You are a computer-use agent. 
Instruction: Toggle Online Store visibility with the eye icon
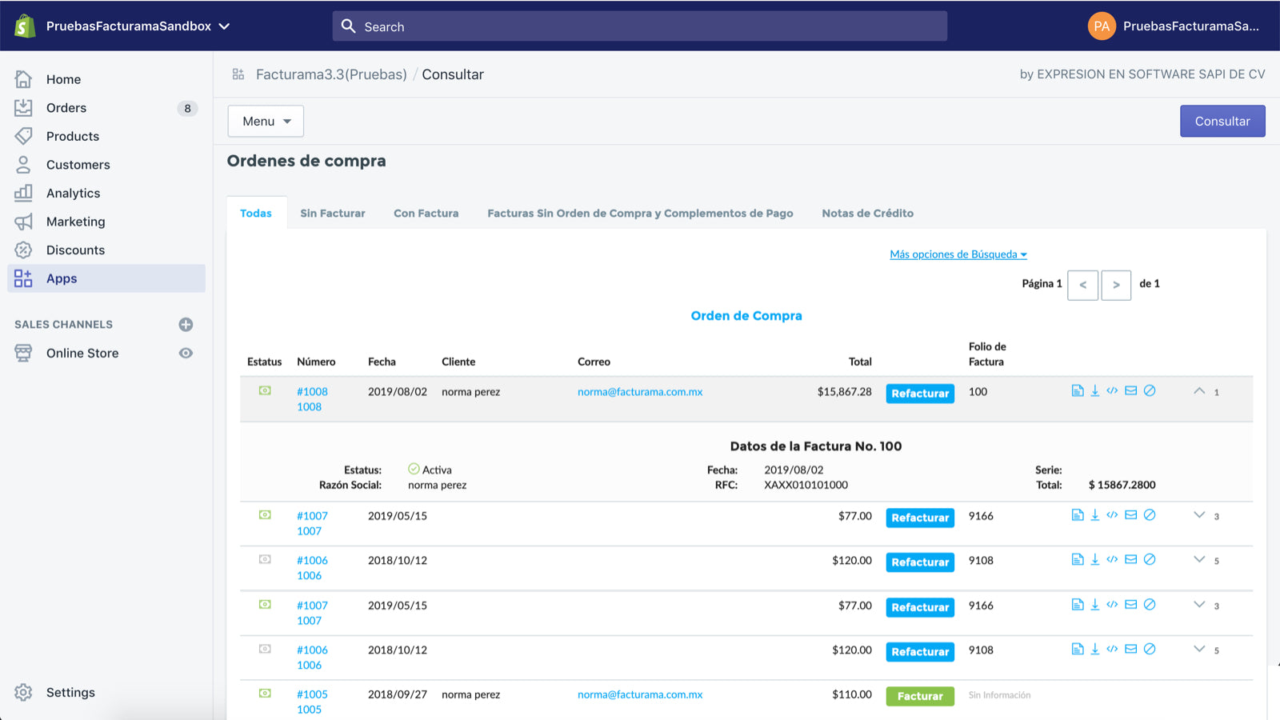tap(186, 353)
